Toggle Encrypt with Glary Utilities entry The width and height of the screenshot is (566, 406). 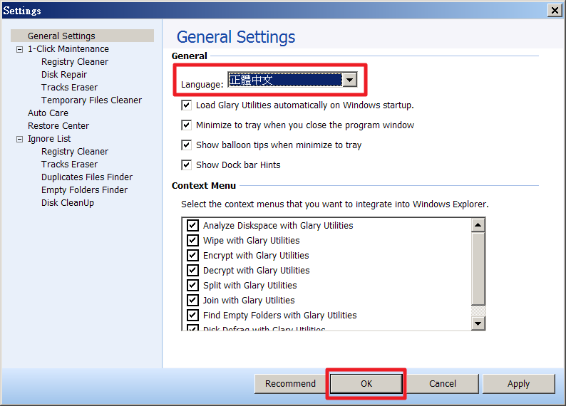(x=192, y=255)
